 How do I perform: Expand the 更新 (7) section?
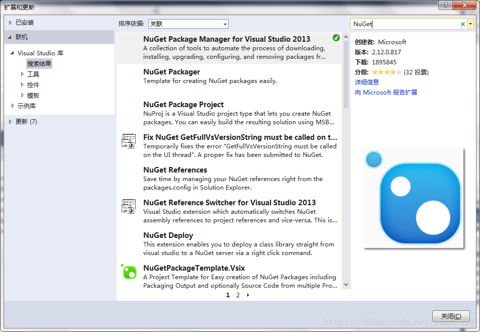10,122
